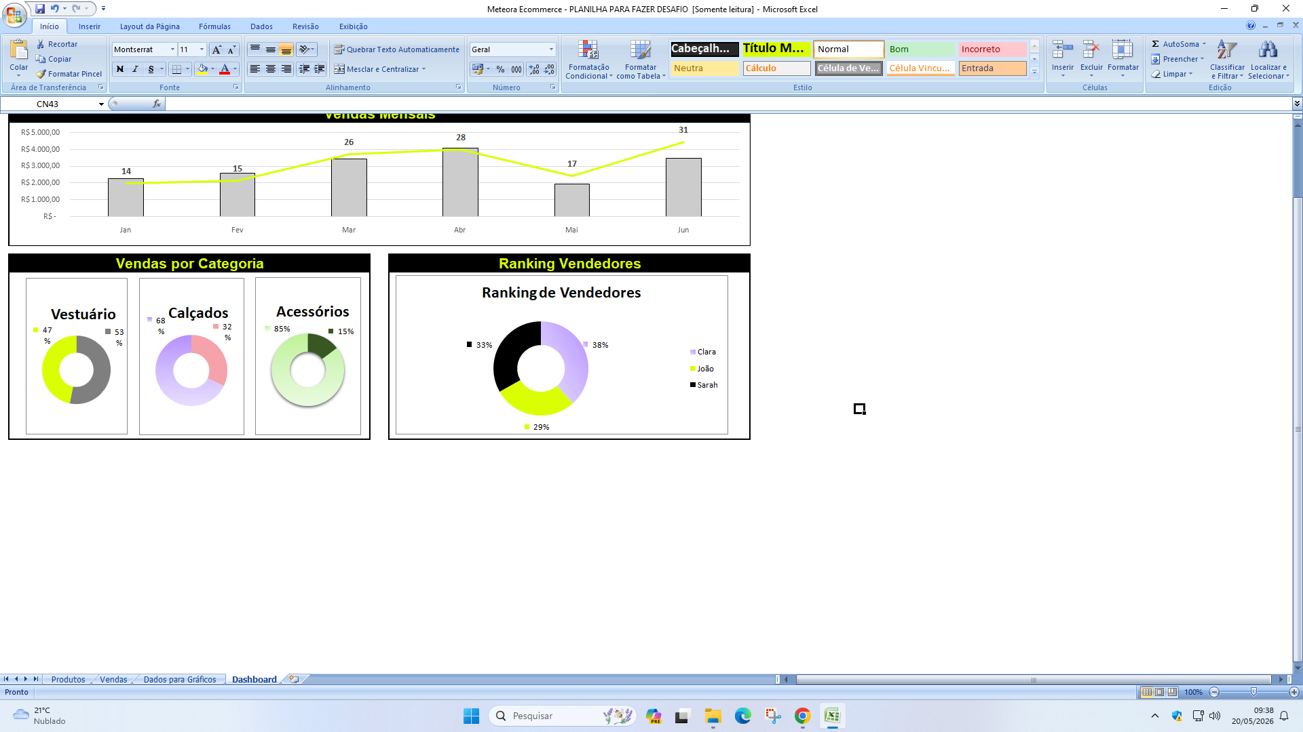This screenshot has height=732, width=1303.
Task: Toggle italic (I) formatting
Action: point(135,69)
